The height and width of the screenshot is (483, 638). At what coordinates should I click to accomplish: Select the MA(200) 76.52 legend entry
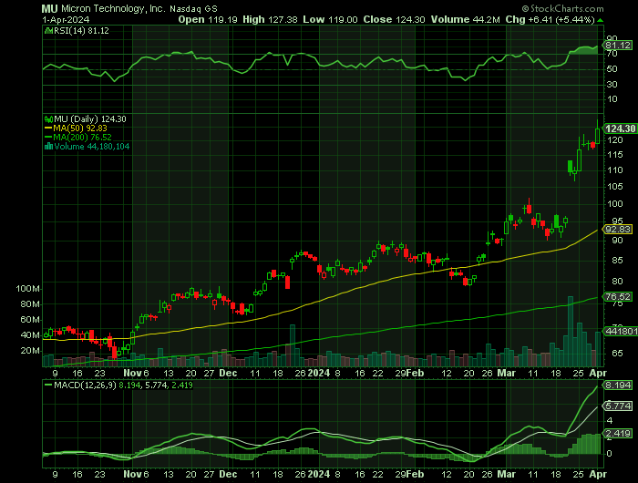pyautogui.click(x=82, y=138)
